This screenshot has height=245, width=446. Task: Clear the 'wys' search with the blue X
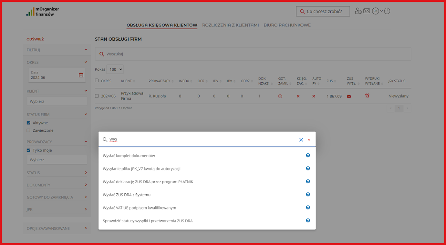click(x=301, y=140)
